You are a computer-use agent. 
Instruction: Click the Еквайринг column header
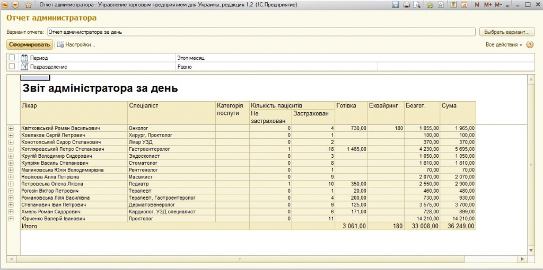[386, 113]
